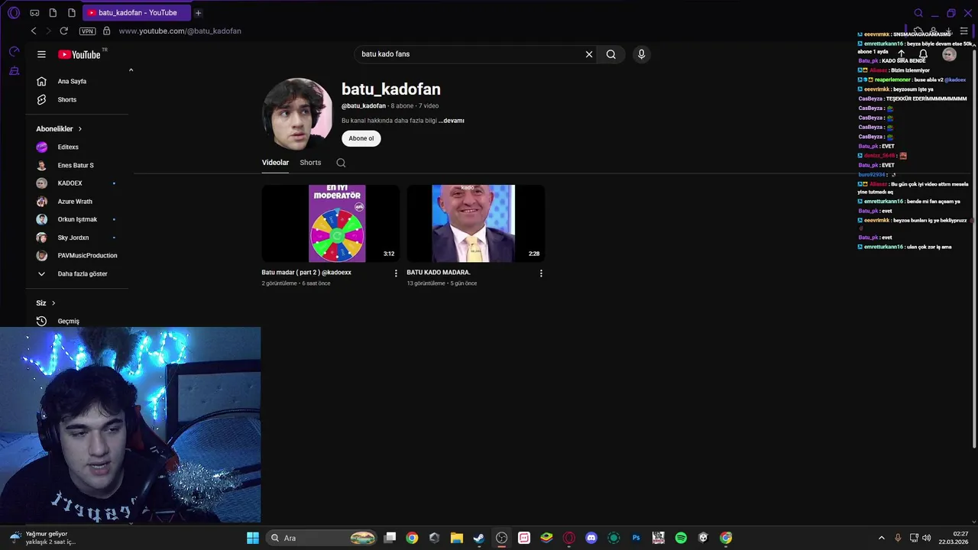Click the sidebar scroll up arrow
The width and height of the screenshot is (978, 550).
point(131,70)
